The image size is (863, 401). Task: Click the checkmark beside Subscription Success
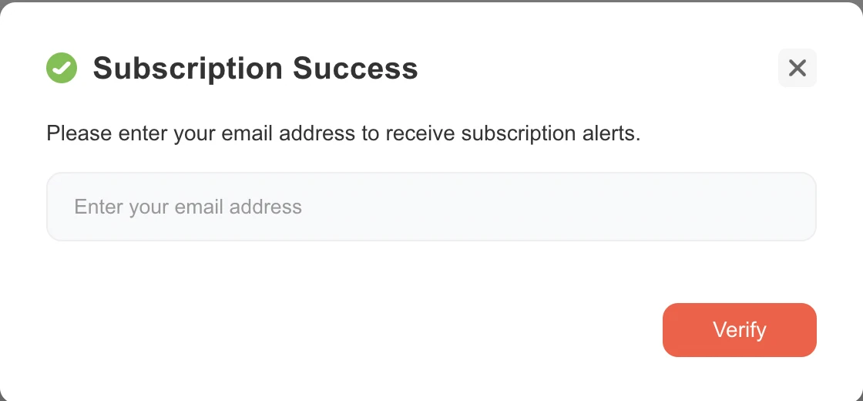point(62,68)
